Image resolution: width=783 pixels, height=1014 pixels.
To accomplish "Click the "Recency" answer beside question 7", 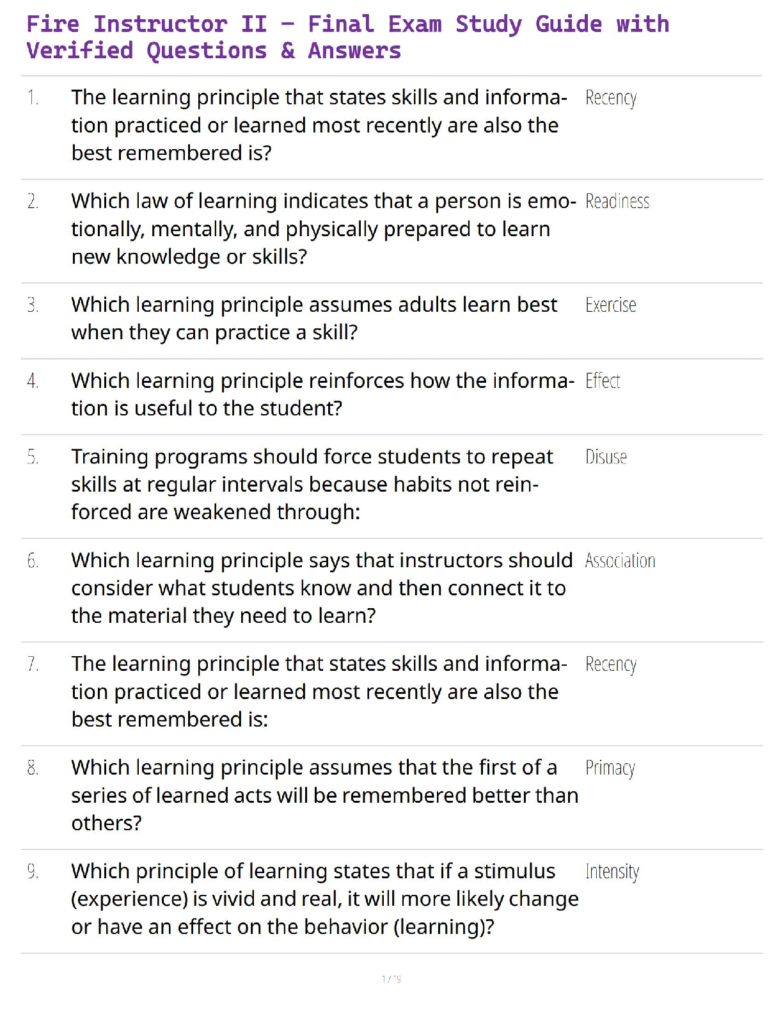I will (x=610, y=664).
